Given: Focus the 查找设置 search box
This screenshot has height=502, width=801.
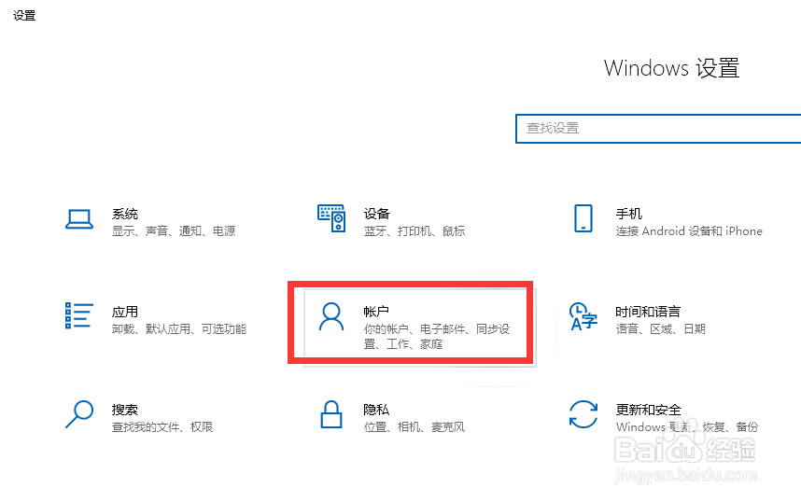Looking at the screenshot, I should pyautogui.click(x=658, y=128).
